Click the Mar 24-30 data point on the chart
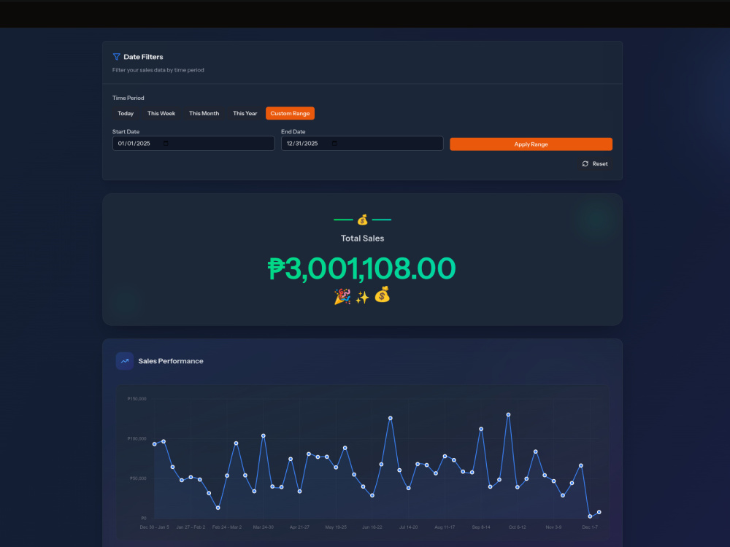 [x=264, y=436]
